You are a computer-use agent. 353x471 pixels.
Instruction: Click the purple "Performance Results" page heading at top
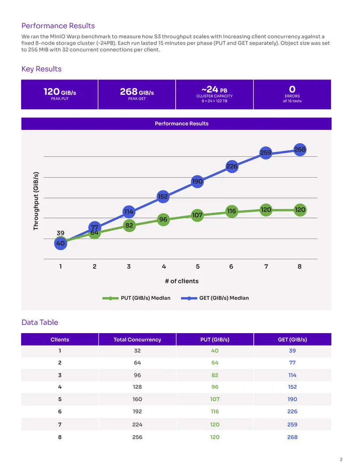[58, 26]
